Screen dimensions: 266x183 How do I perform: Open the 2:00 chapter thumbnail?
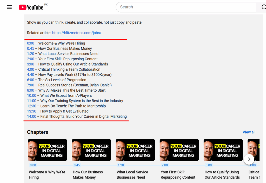pos(179,150)
